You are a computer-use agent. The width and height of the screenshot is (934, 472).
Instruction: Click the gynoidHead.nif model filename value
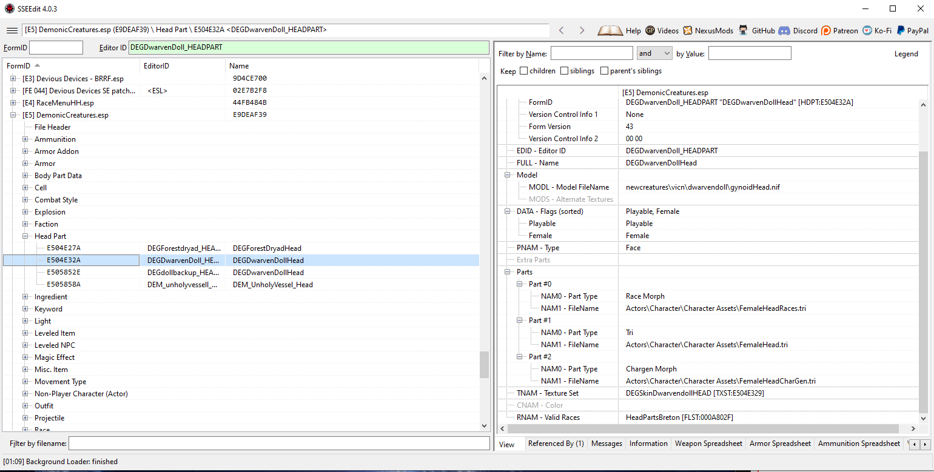pos(703,187)
